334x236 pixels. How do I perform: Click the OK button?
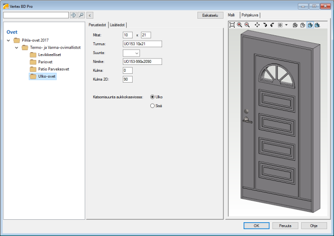(x=256, y=226)
